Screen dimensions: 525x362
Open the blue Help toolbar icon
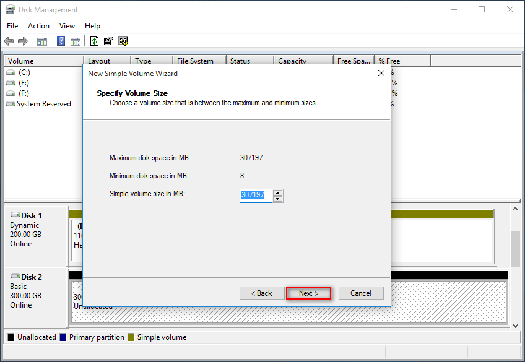click(x=61, y=41)
